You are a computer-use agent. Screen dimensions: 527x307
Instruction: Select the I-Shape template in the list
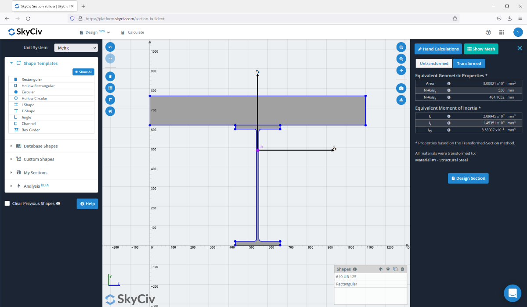click(27, 104)
